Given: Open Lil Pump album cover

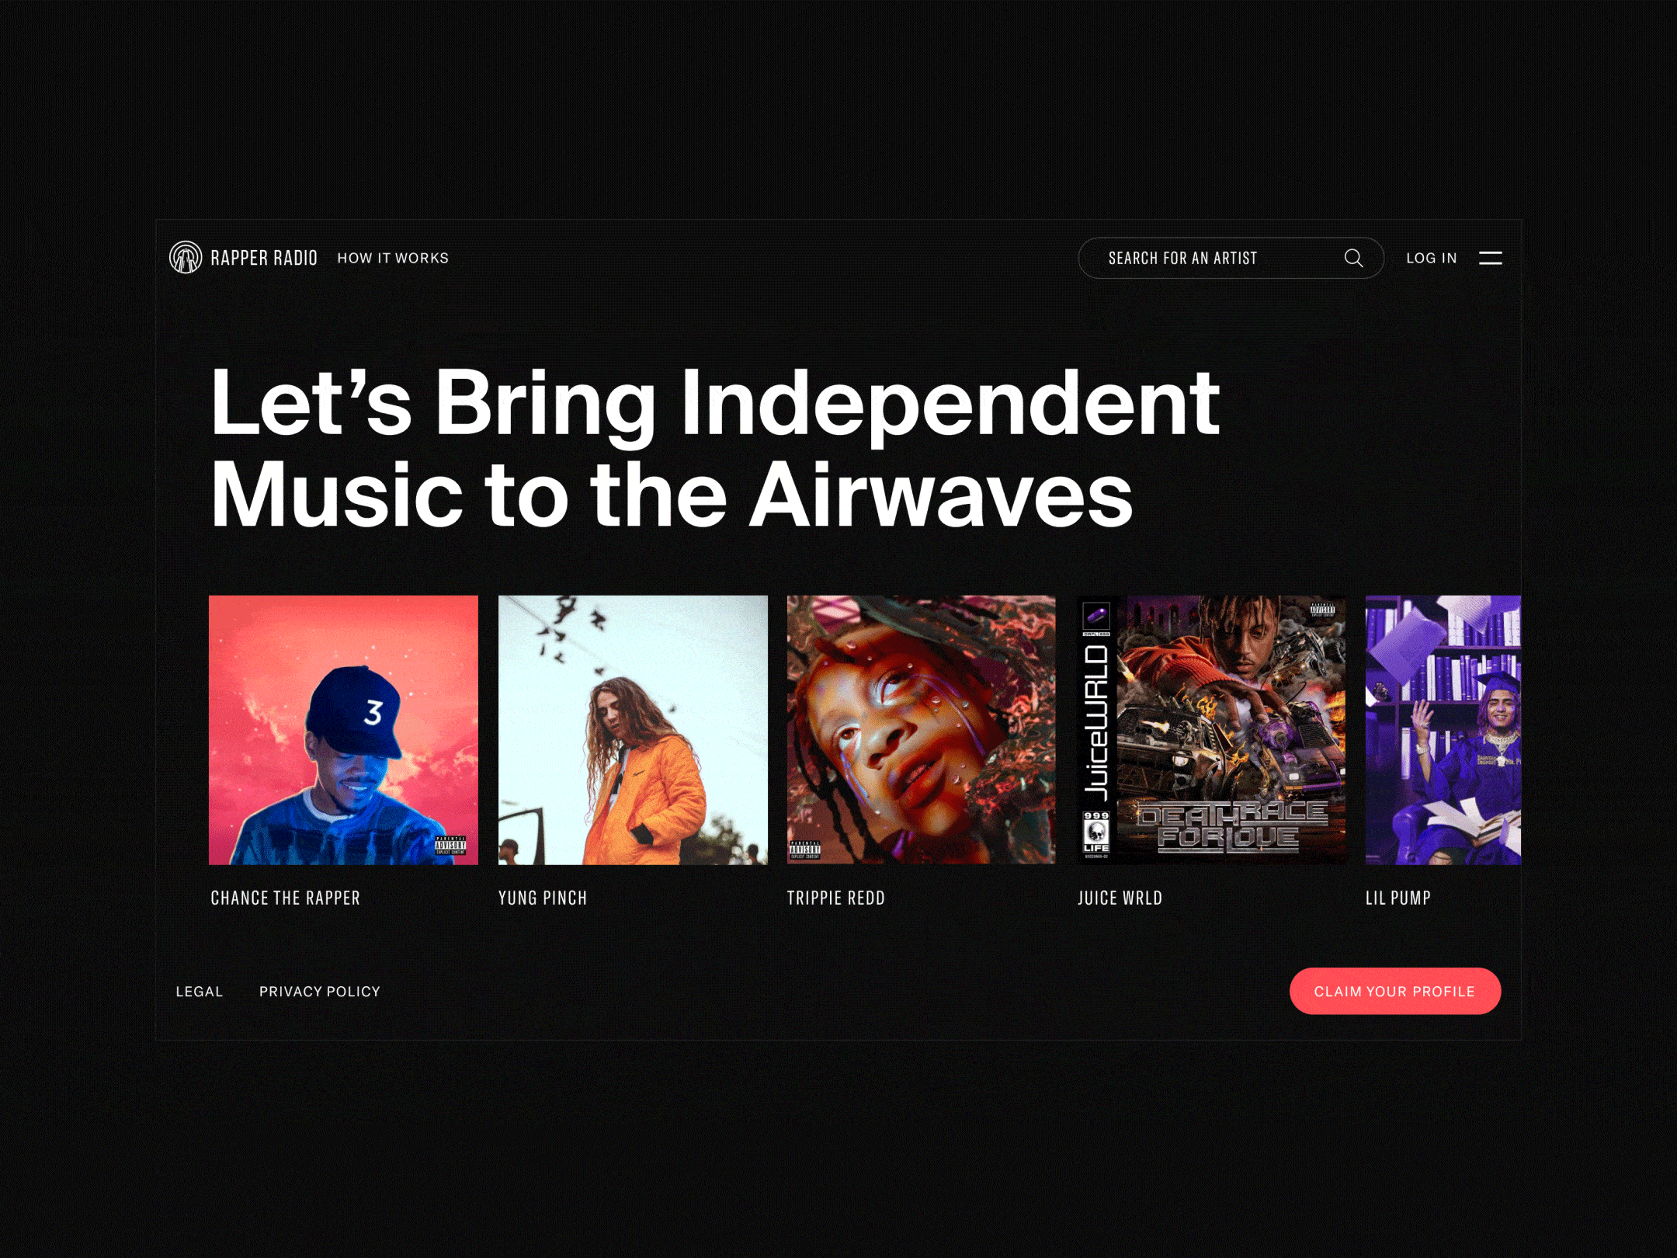Looking at the screenshot, I should pyautogui.click(x=1443, y=730).
